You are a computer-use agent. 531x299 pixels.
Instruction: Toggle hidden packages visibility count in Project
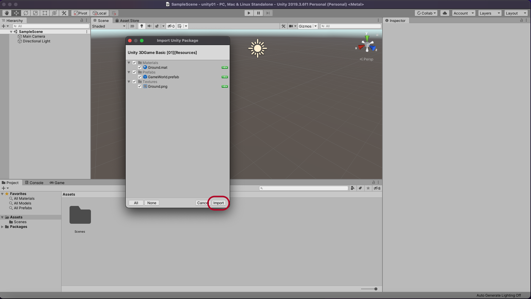point(377,188)
